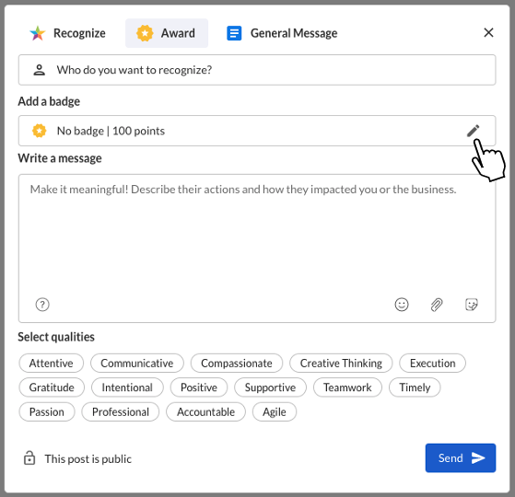The height and width of the screenshot is (497, 515).
Task: Toggle the Attentive quality chip
Action: (x=52, y=363)
